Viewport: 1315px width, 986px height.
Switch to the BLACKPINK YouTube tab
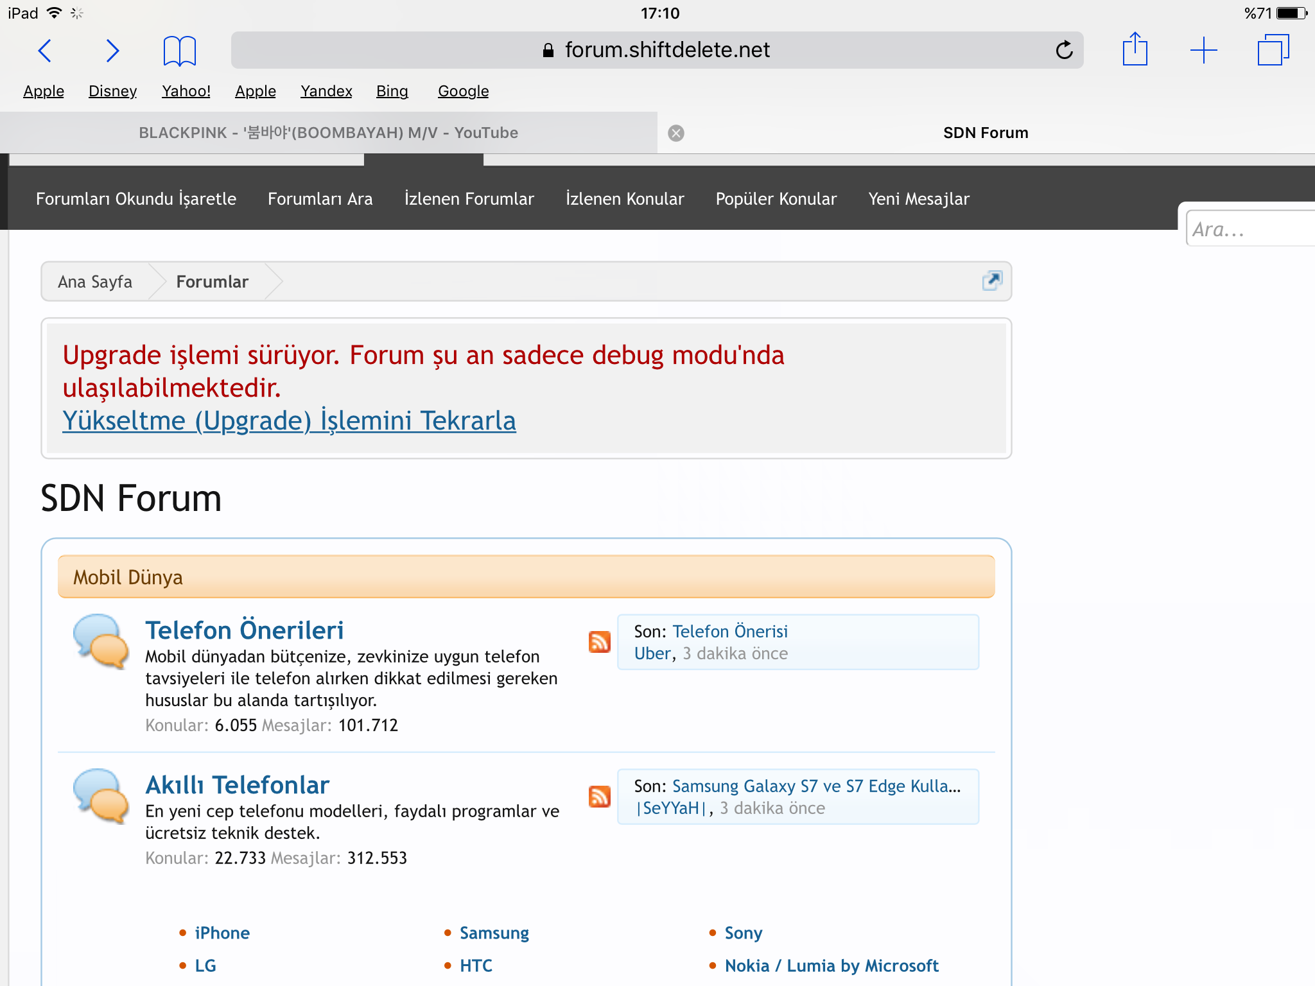328,133
